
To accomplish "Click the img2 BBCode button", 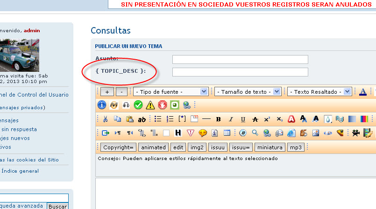I will (197, 147).
